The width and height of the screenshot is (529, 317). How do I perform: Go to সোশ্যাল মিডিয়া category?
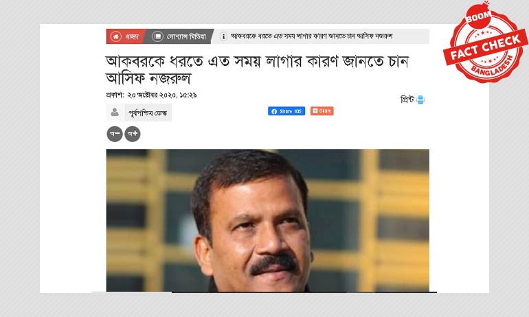click(186, 36)
